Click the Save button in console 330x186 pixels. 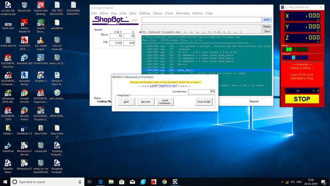coord(267,31)
